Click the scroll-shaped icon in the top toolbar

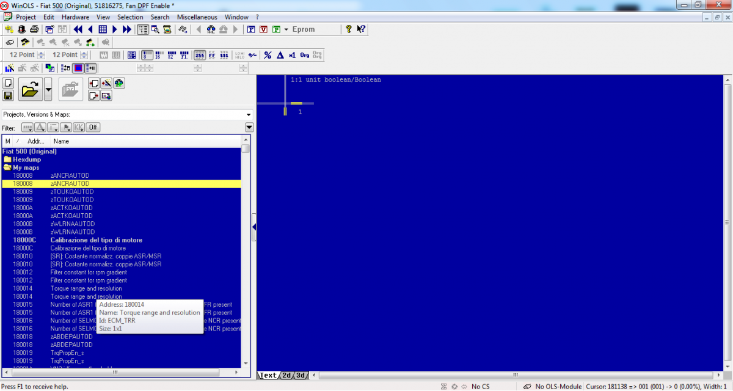coord(167,29)
